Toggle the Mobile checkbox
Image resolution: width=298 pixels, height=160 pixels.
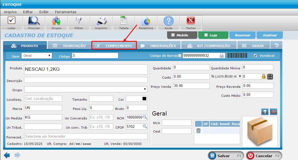click(x=173, y=35)
